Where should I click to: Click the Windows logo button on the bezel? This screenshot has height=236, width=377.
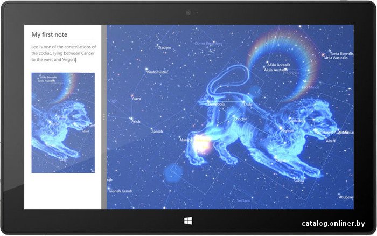[x=188, y=220]
